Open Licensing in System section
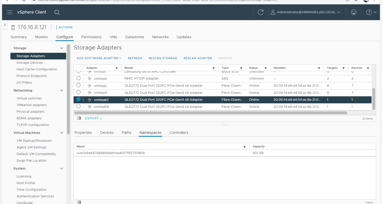The height and width of the screenshot is (204, 382). point(24,176)
